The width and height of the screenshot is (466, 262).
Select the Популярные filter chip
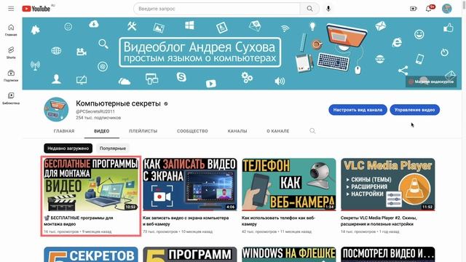tap(113, 148)
